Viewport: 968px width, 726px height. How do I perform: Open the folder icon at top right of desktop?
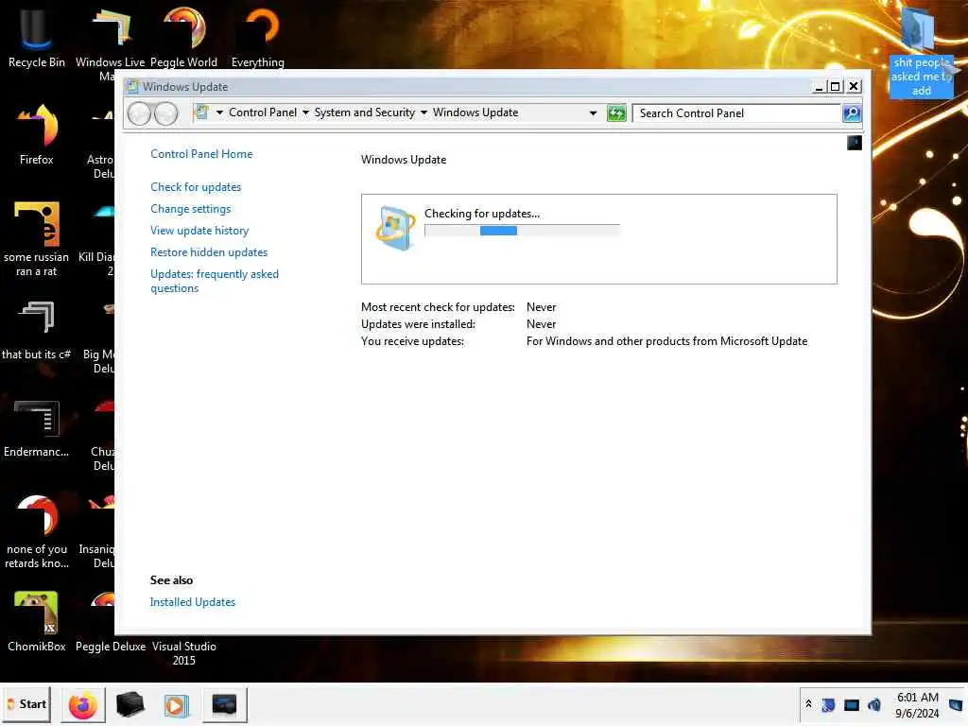pos(921,51)
